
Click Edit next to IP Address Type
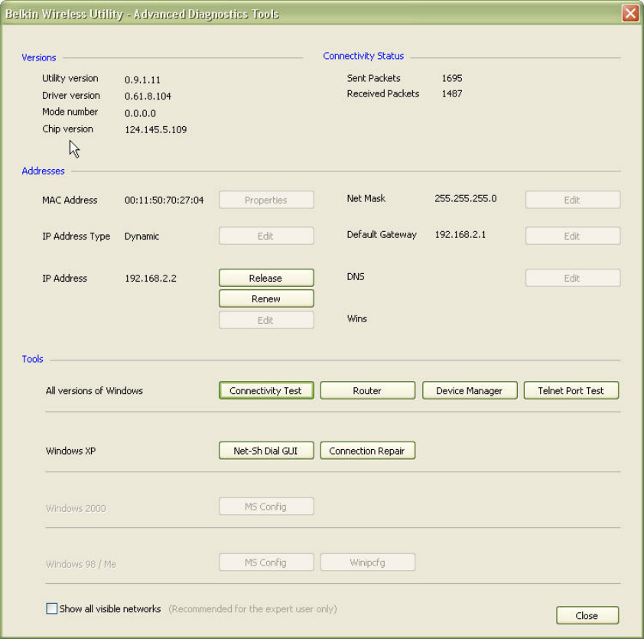coord(266,236)
